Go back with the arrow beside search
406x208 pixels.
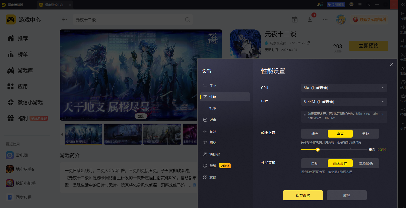click(x=64, y=19)
